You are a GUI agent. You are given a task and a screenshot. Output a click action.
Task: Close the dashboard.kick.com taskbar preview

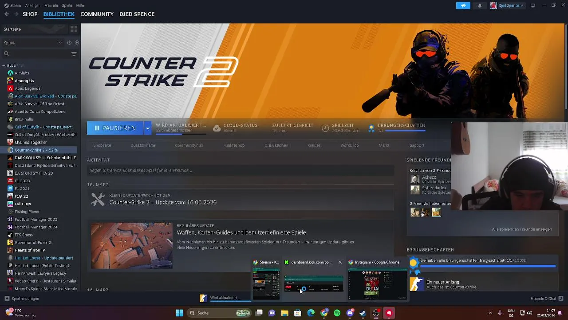point(340,262)
